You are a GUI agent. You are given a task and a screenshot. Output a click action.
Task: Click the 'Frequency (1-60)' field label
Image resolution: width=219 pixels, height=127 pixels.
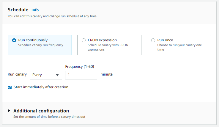(x=80, y=67)
